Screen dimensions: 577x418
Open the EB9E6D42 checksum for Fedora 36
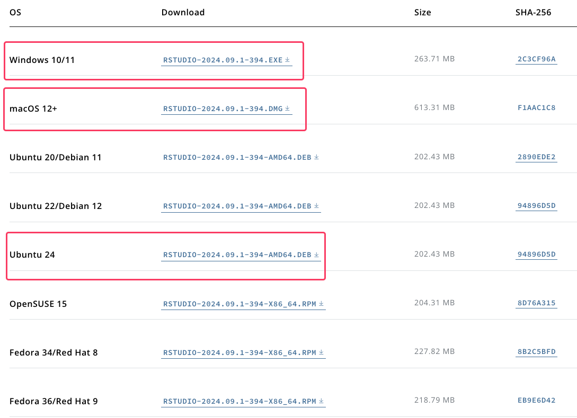pyautogui.click(x=536, y=401)
